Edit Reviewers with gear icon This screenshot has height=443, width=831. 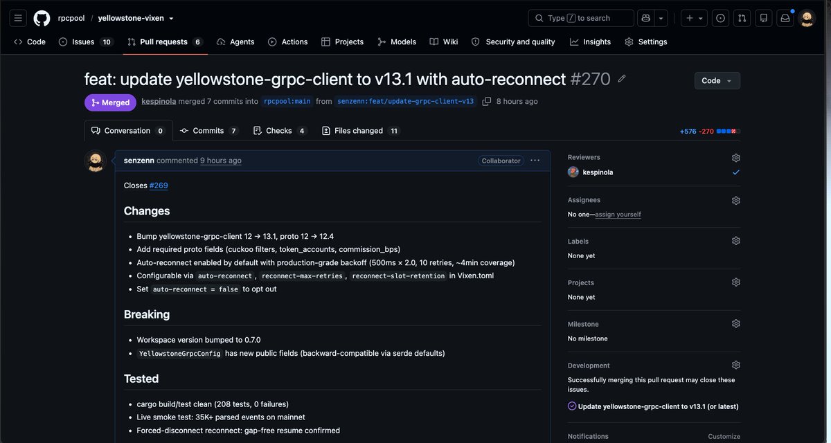tap(736, 158)
